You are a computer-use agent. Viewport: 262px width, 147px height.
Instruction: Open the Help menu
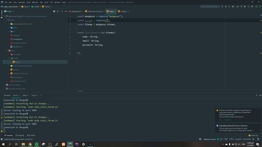[64, 2]
